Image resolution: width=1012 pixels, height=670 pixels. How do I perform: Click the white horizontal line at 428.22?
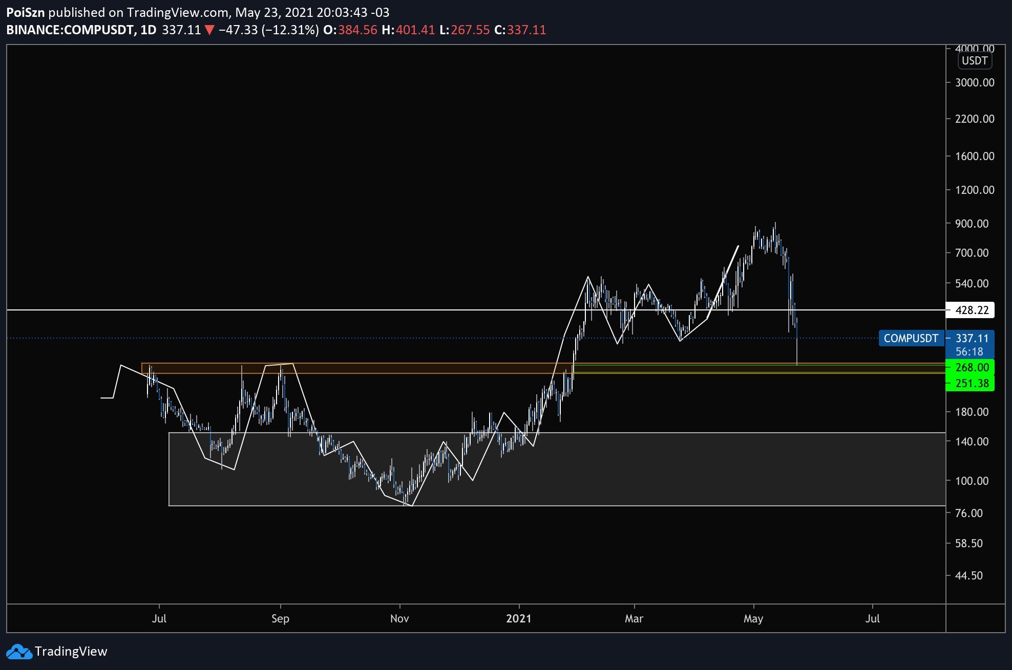click(359, 310)
